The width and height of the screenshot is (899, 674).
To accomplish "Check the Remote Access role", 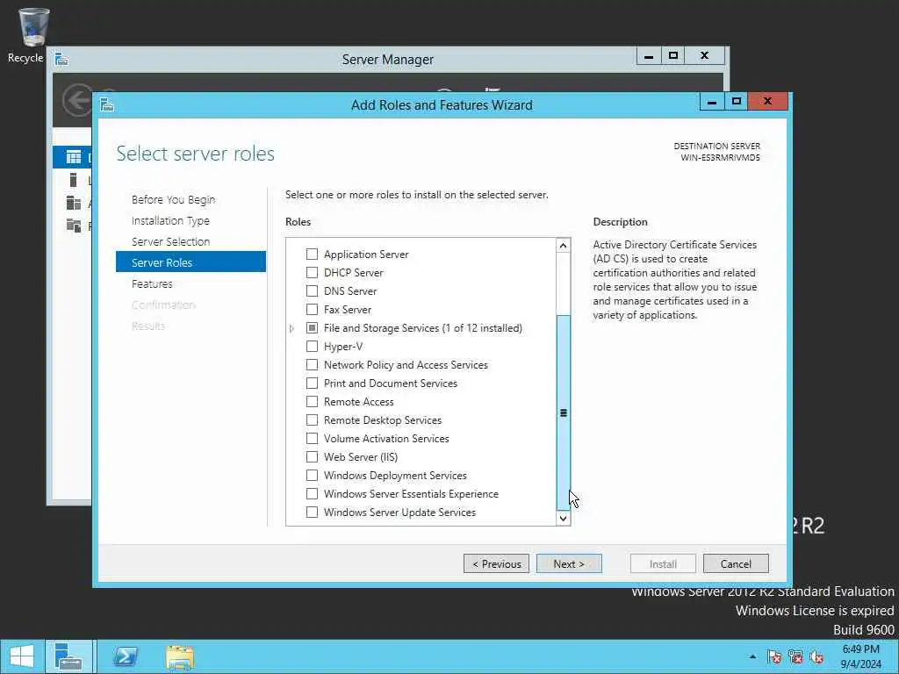I will coord(312,401).
